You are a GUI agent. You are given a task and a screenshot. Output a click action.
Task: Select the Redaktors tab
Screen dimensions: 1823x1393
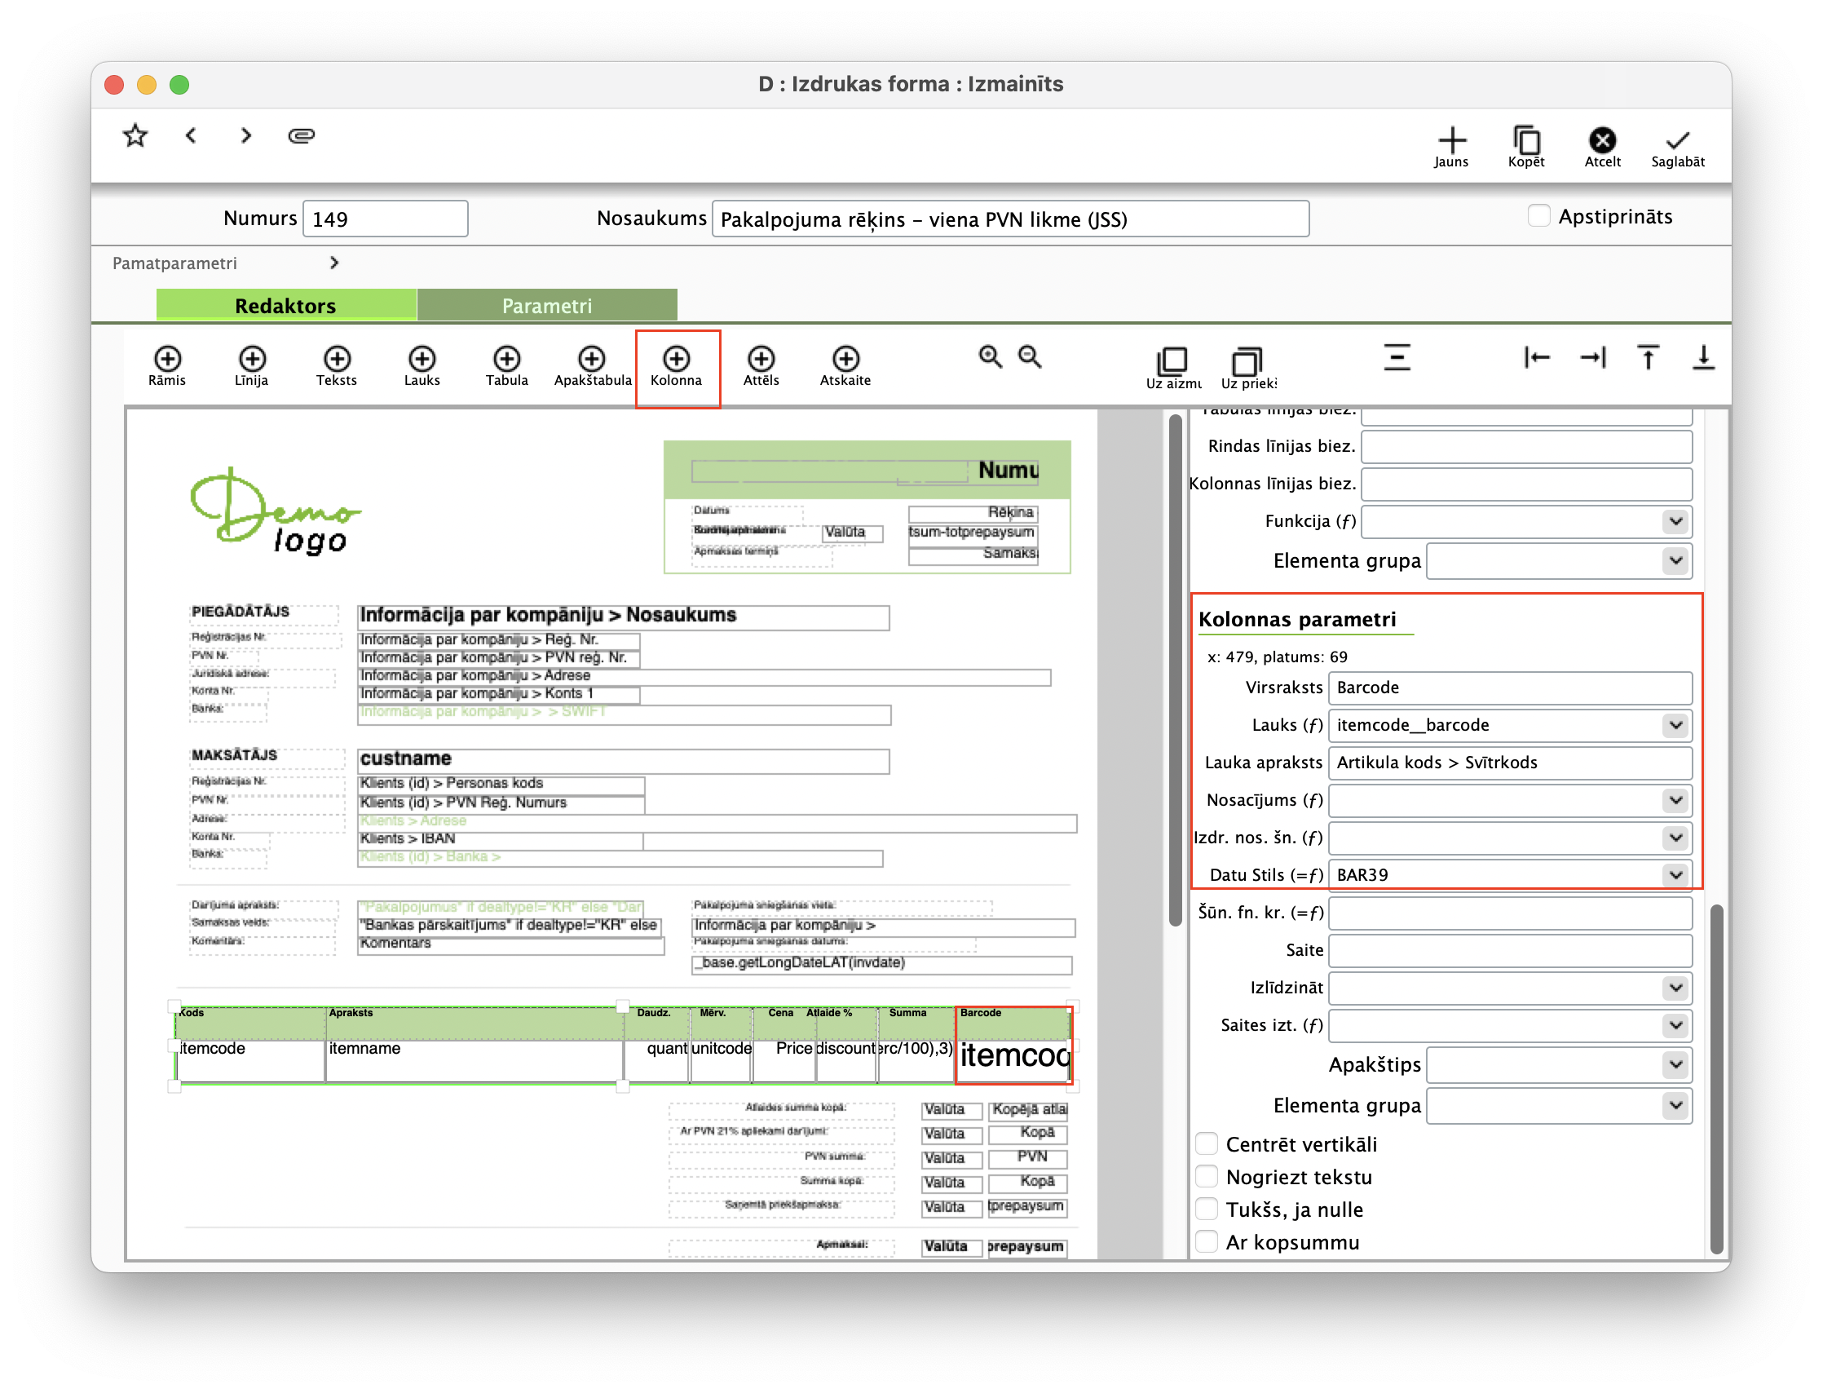pyautogui.click(x=286, y=305)
